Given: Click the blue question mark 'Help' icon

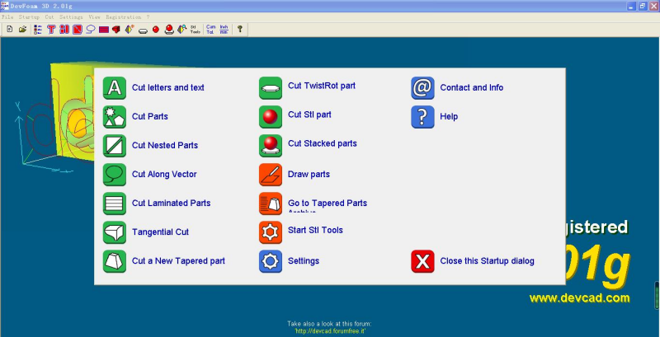Looking at the screenshot, I should click(x=422, y=117).
